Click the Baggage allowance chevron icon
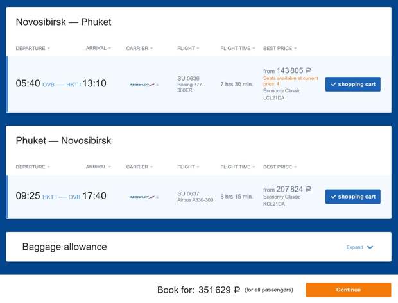Screen dimensions: 398x303 (370, 247)
